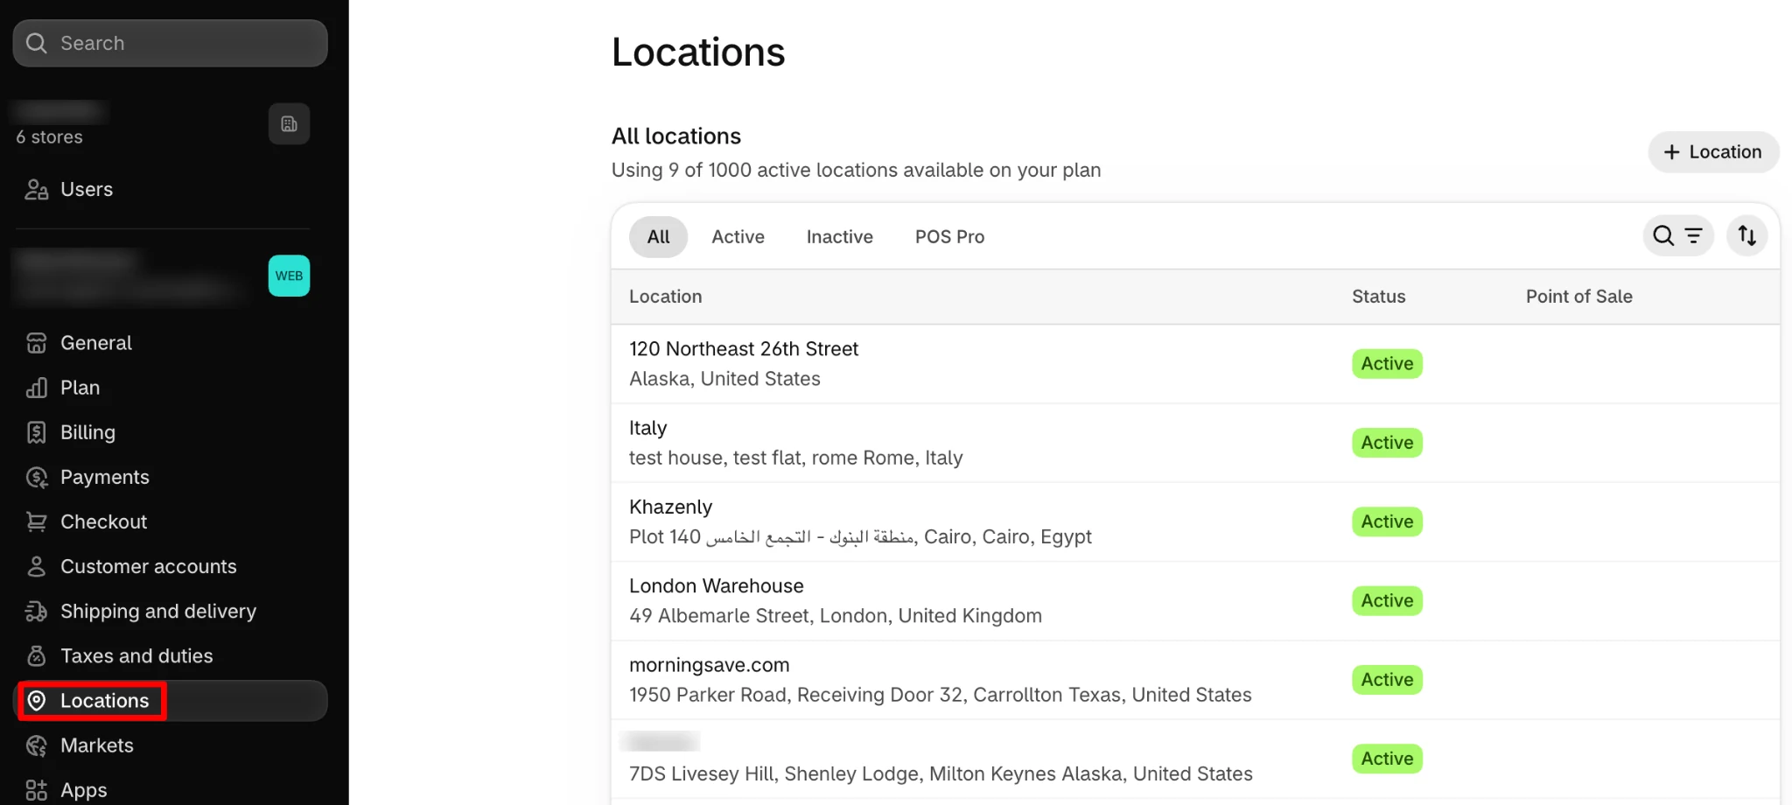Open the London Warehouse location
1792x805 pixels.
(1195, 601)
